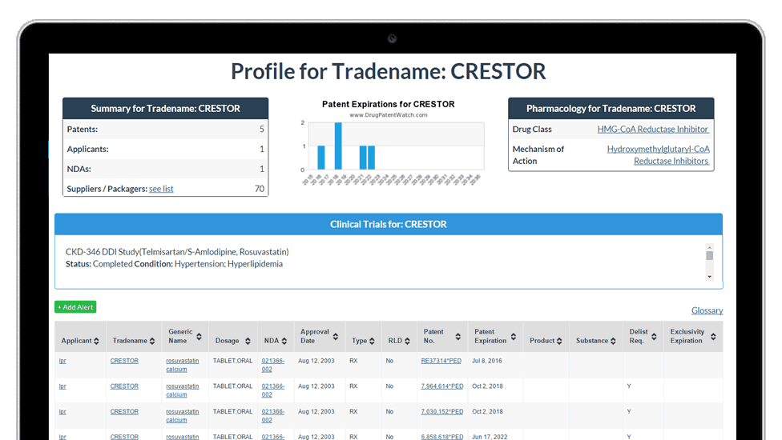
Task: Sort by Type column arrows
Action: 372,341
